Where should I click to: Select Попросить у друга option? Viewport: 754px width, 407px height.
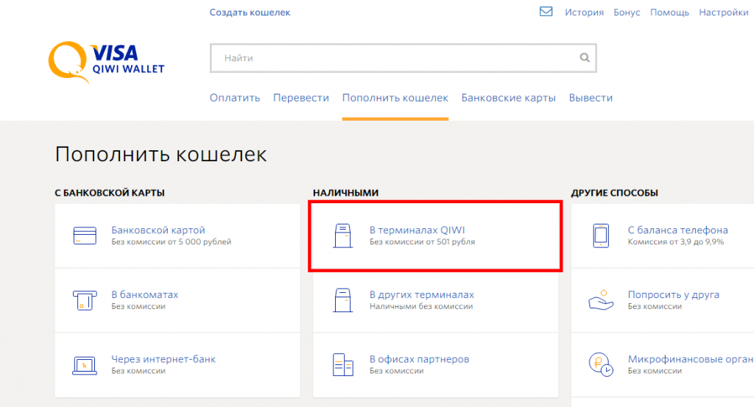[x=663, y=300]
